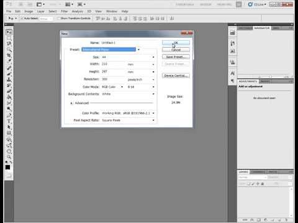This screenshot has width=298, height=223.
Task: Select the Spot Healing Brush tool
Action: pos(9,68)
